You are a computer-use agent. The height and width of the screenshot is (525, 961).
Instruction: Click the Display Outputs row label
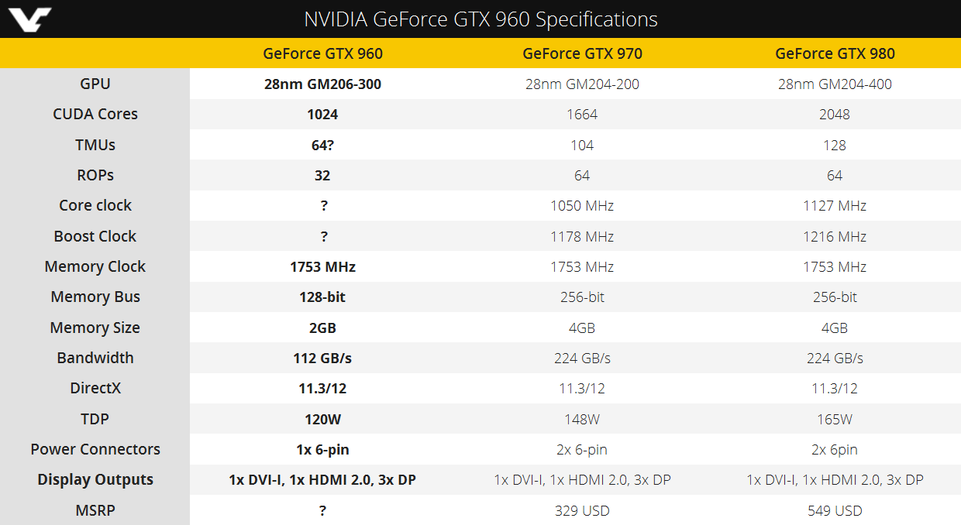pos(95,479)
